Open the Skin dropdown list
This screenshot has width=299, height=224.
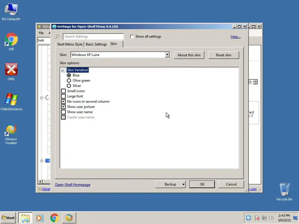click(167, 55)
